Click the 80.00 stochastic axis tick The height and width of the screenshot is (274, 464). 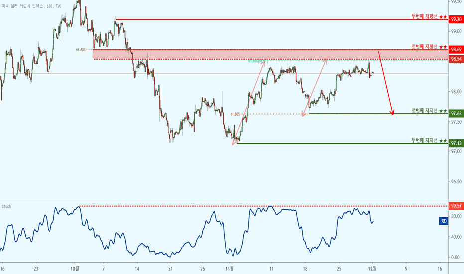pyautogui.click(x=456, y=216)
